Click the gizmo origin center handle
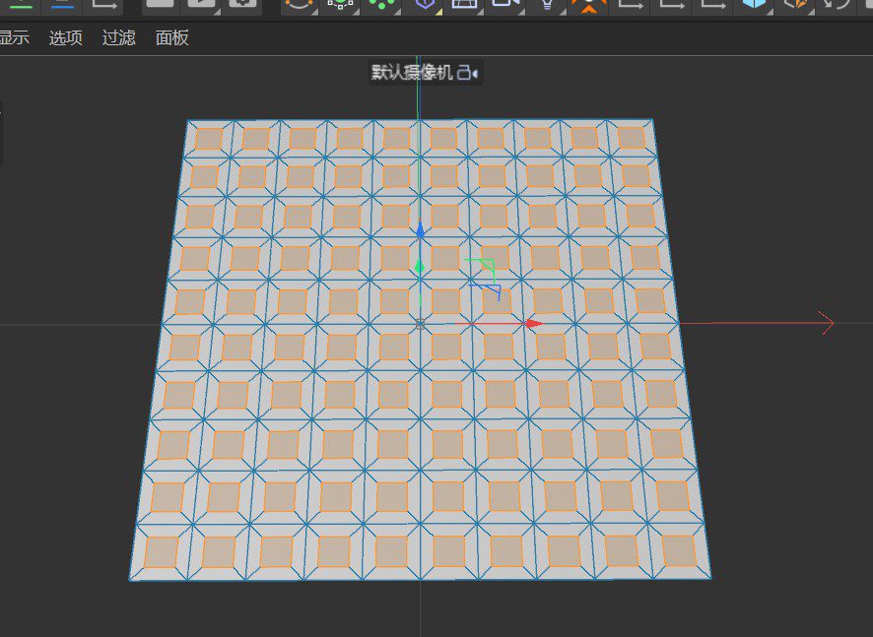 (421, 324)
